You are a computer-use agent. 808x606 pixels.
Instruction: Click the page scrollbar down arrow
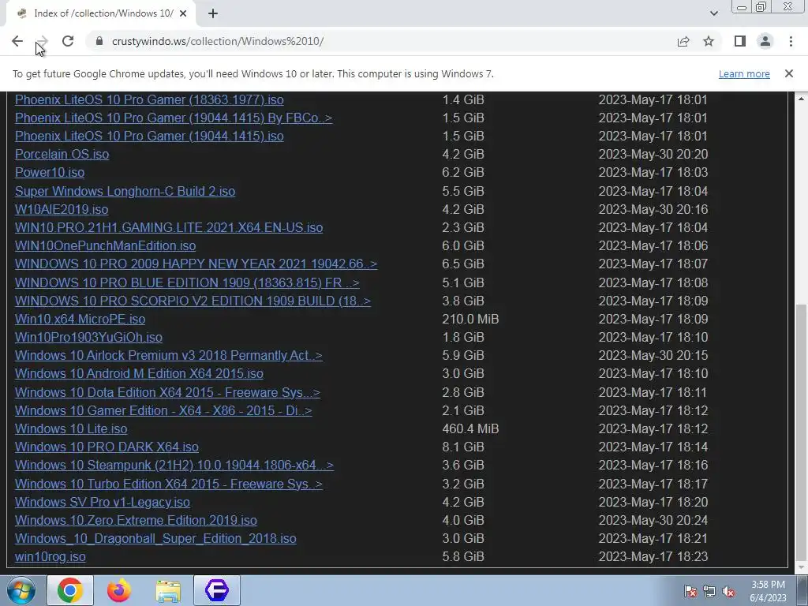(x=802, y=568)
